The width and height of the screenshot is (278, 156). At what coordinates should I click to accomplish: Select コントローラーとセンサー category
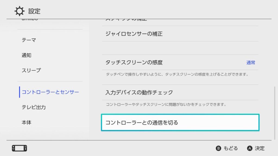click(x=50, y=92)
